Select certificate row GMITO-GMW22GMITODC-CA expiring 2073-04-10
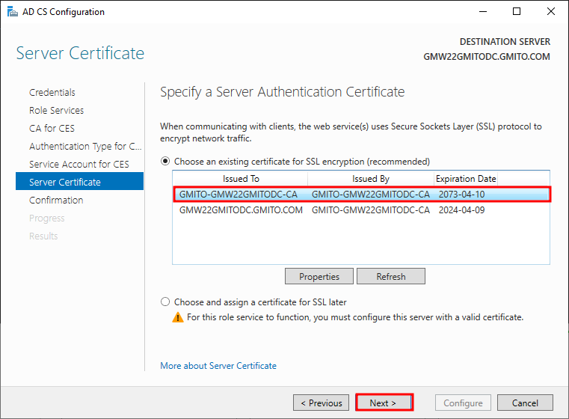569x419 pixels. [x=362, y=195]
